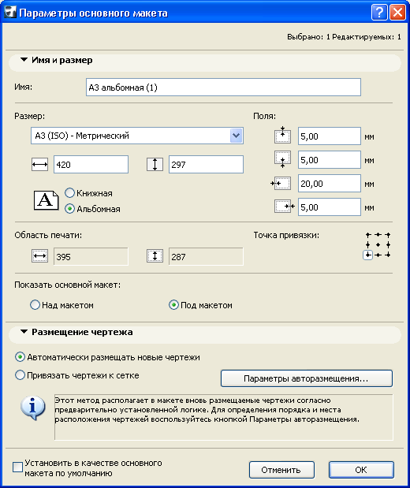The width and height of the screenshot is (410, 488).
Task: Click the bottom margin icon
Action: [x=282, y=159]
